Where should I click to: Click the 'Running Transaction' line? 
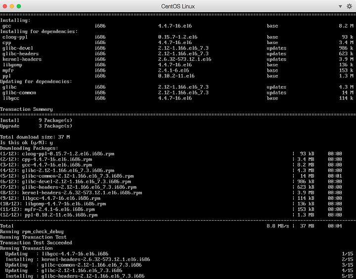26,248
